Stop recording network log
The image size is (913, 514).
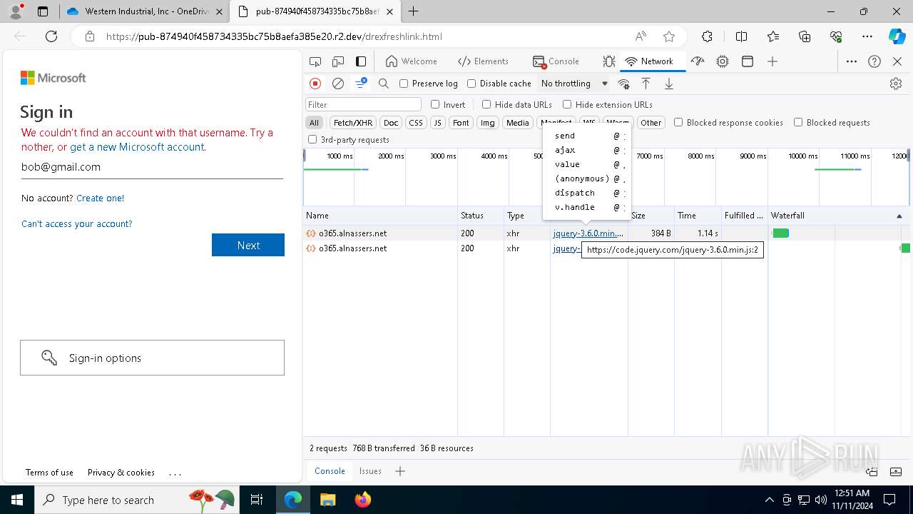(x=315, y=84)
